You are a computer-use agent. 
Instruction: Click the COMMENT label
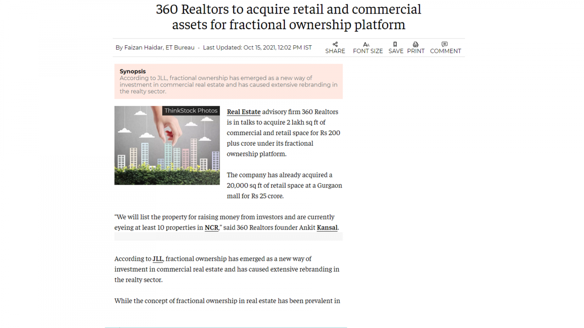[445, 51]
